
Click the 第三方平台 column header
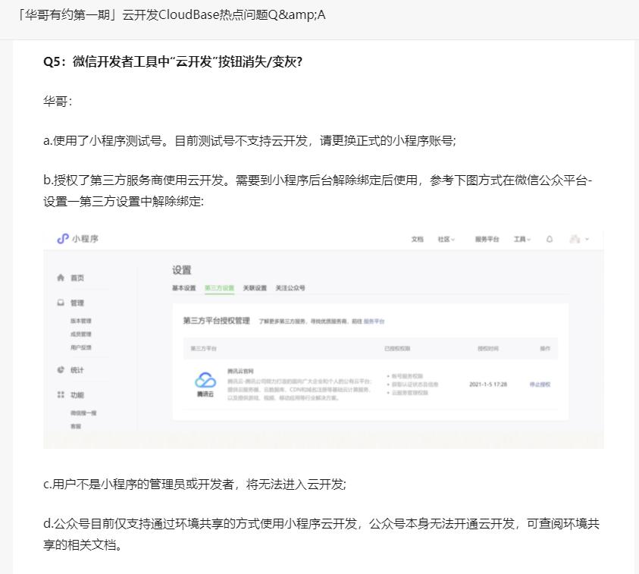(203, 349)
